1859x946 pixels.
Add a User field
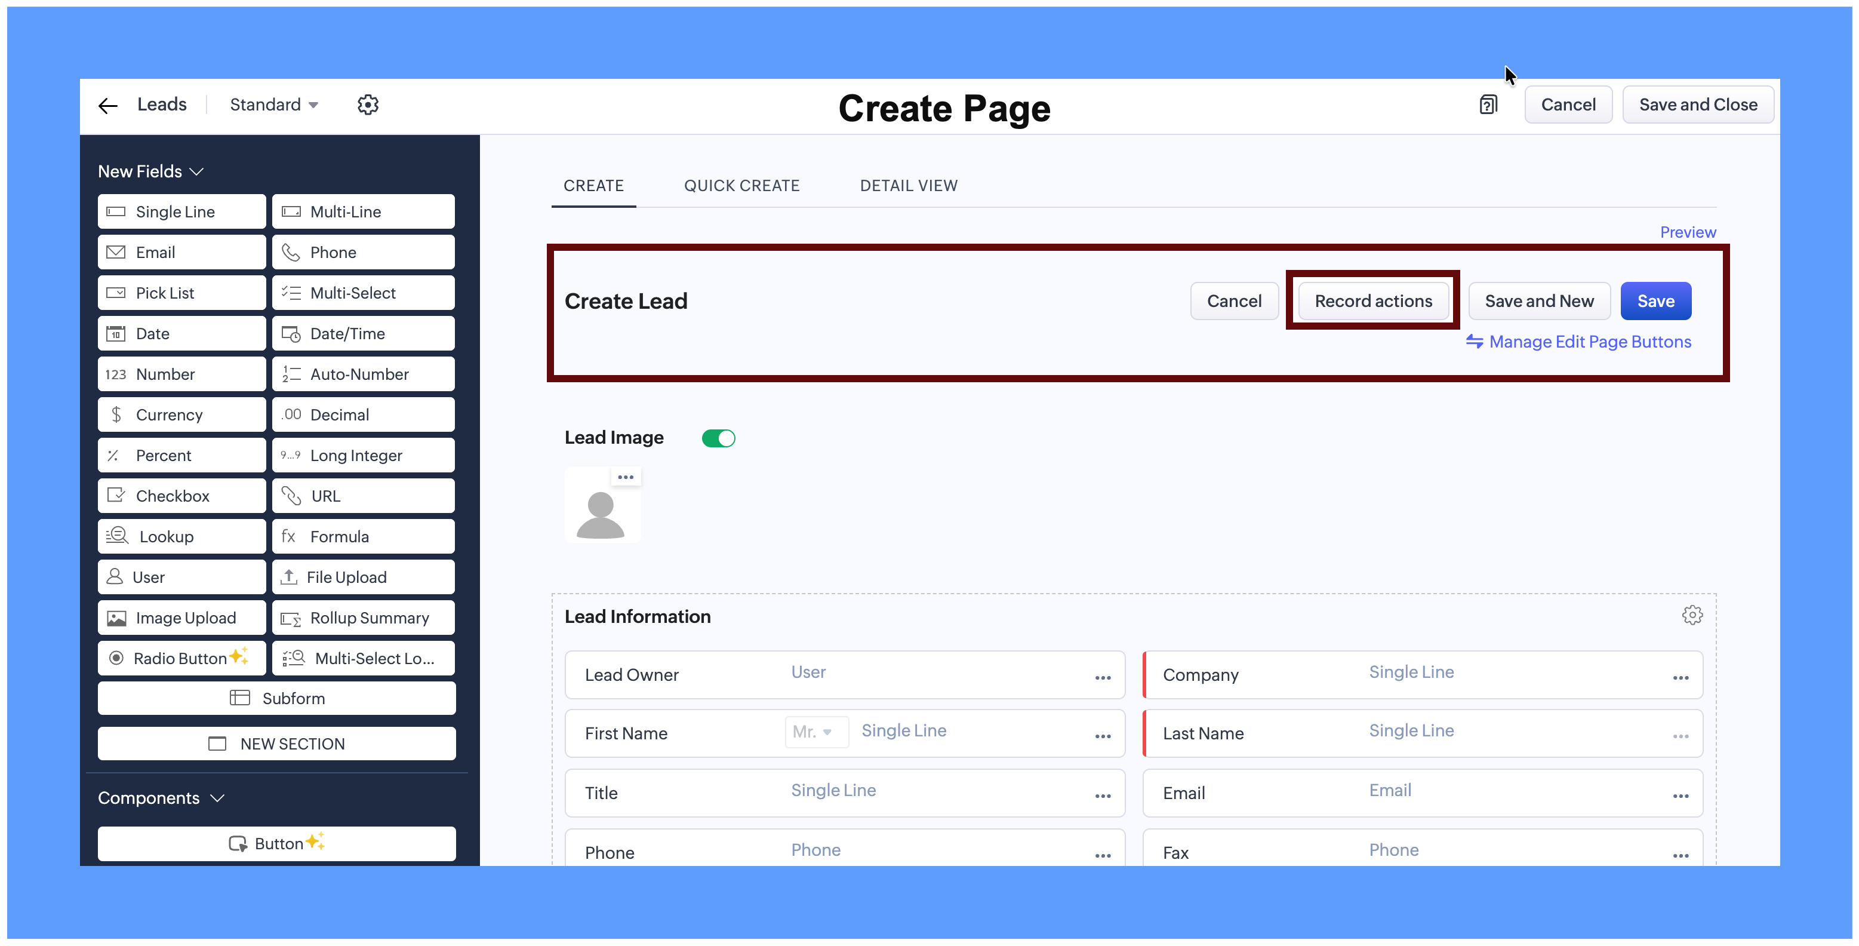point(182,577)
